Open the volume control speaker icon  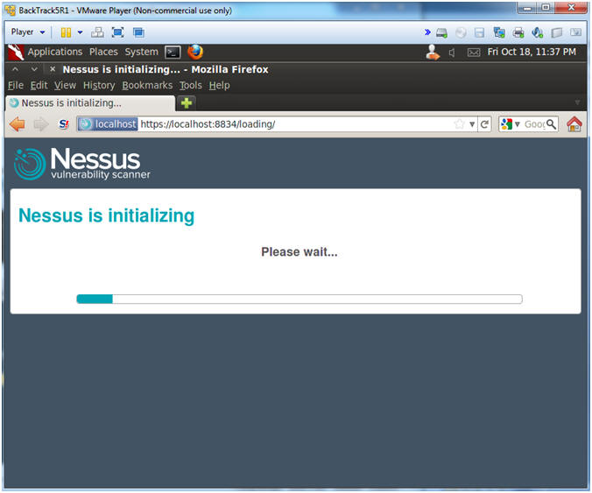coord(452,53)
